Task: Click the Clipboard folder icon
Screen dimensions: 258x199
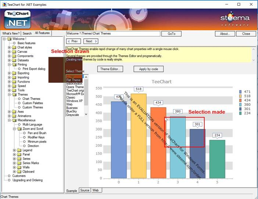Action: (x=19, y=172)
